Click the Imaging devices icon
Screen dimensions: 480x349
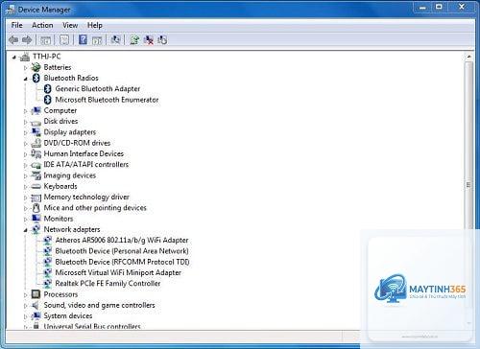click(36, 175)
